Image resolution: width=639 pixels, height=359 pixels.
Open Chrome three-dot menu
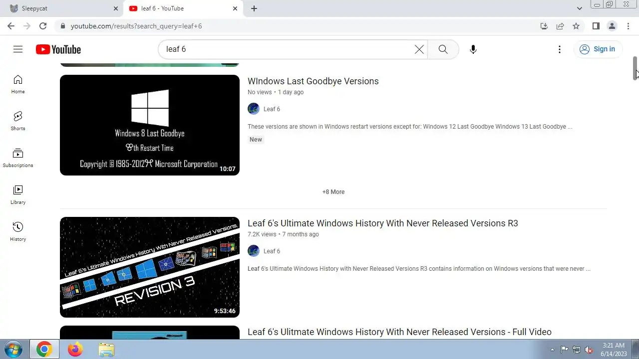point(628,26)
